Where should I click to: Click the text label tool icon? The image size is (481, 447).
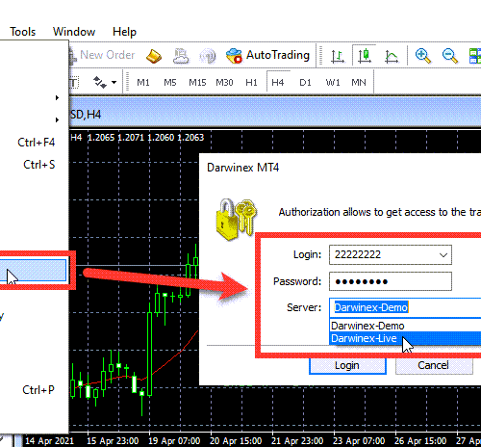(x=74, y=83)
